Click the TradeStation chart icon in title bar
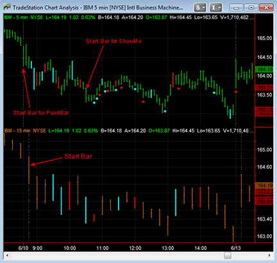 click(7, 7)
